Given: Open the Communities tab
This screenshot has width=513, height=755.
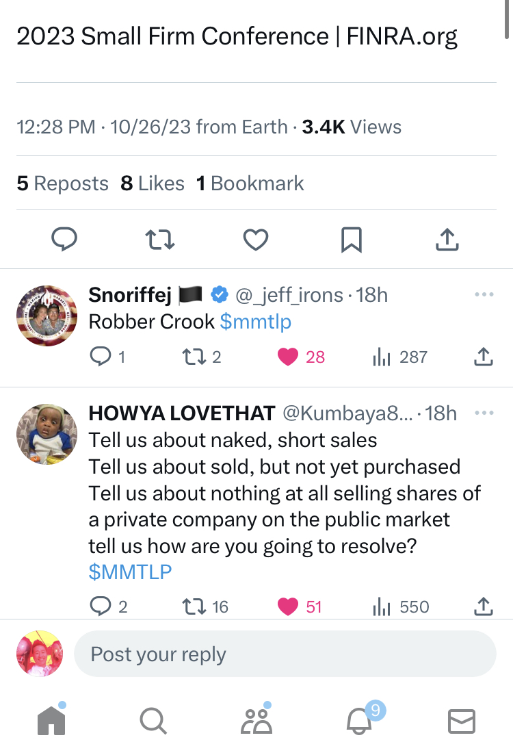Looking at the screenshot, I should [x=256, y=720].
